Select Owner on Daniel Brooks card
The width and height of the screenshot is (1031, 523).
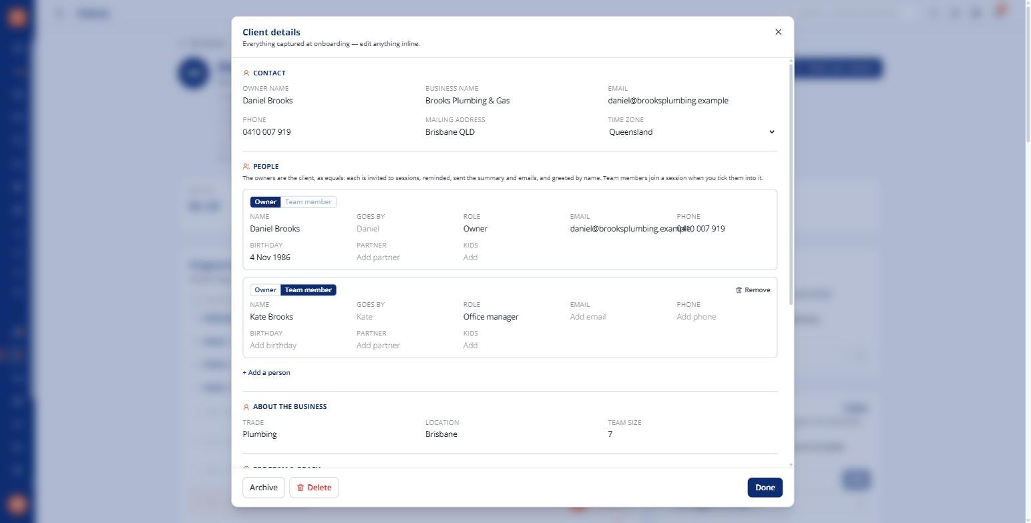(265, 202)
